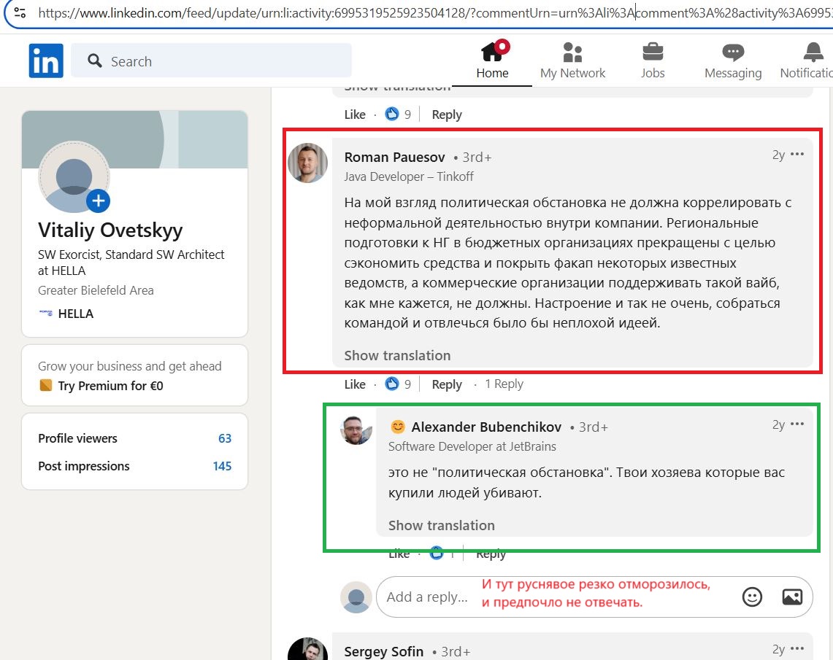Click the HELLA company link
This screenshot has height=660, width=833.
point(75,314)
